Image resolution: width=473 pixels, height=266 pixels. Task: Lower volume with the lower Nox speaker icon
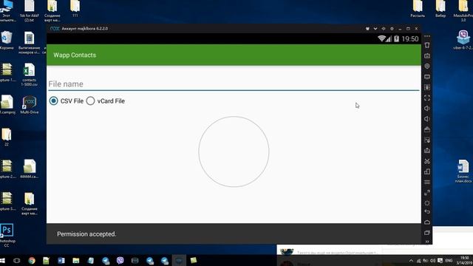click(427, 119)
